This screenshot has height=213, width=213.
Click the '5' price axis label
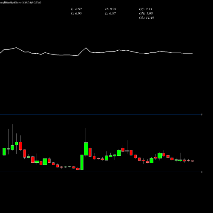tap(201, 115)
